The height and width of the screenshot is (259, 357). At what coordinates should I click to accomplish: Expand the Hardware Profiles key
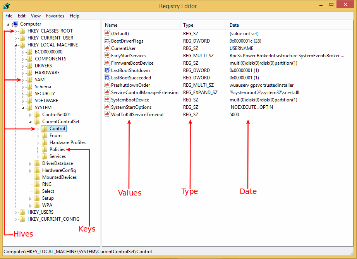click(38, 143)
